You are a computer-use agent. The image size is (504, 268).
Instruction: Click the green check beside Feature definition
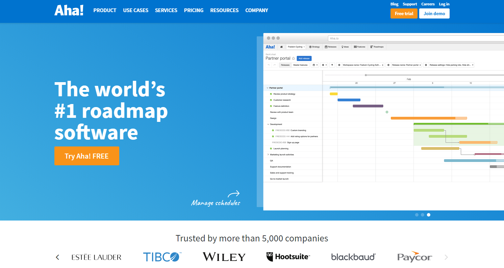click(x=271, y=106)
